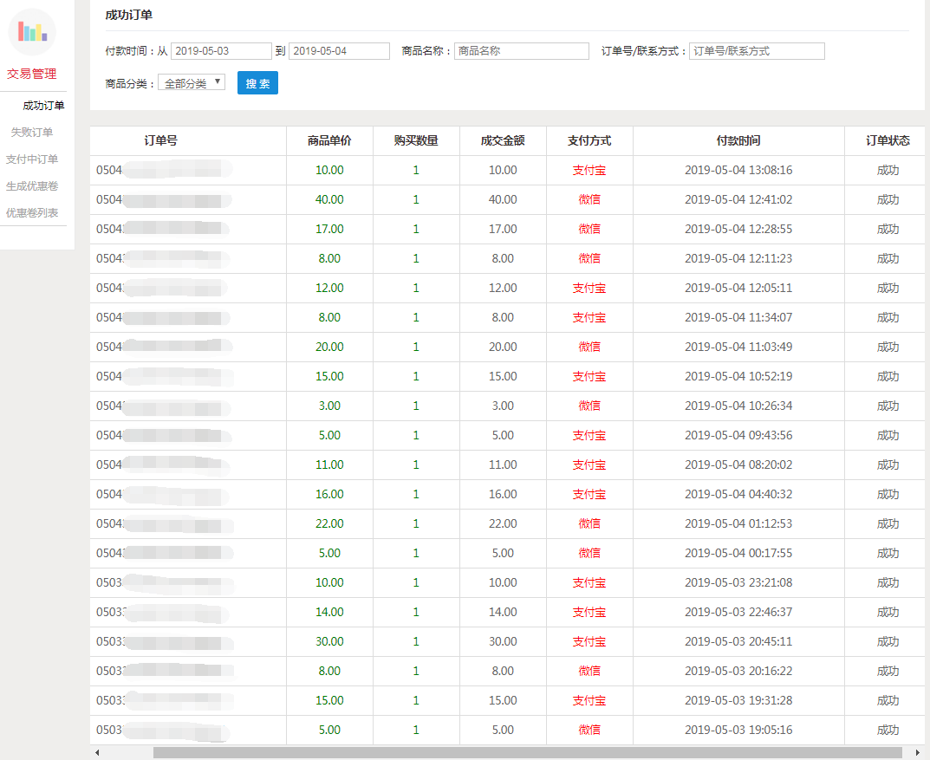Select payment time 2019-05-04 04:40:32
Viewport: 930px width, 760px height.
(738, 494)
